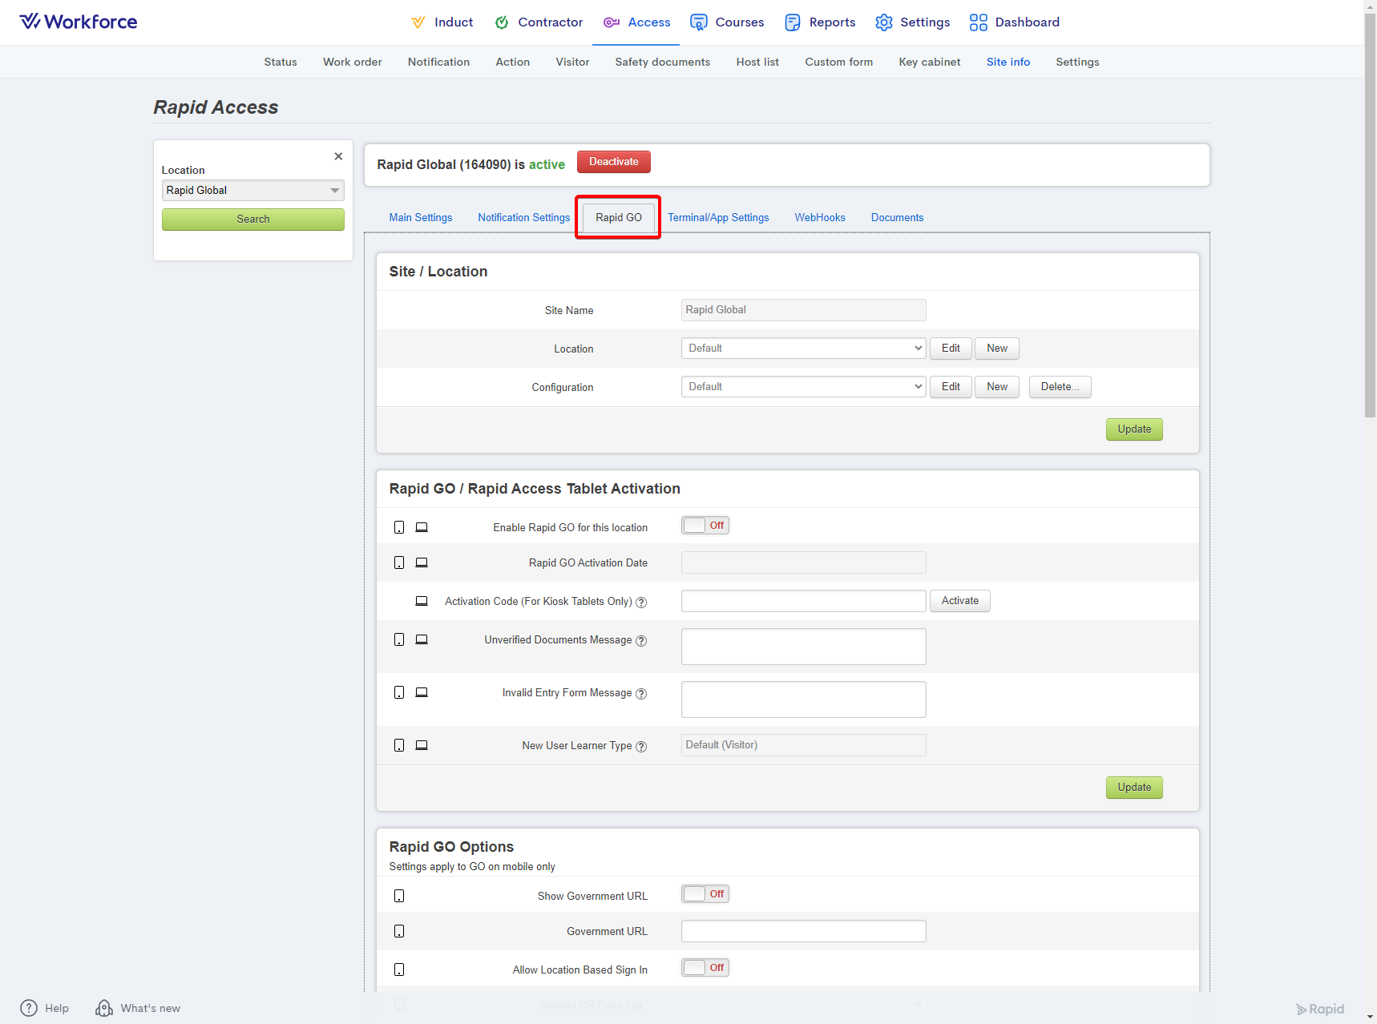The width and height of the screenshot is (1377, 1024).
Task: Open the Site info submenu item
Action: pyautogui.click(x=1008, y=62)
